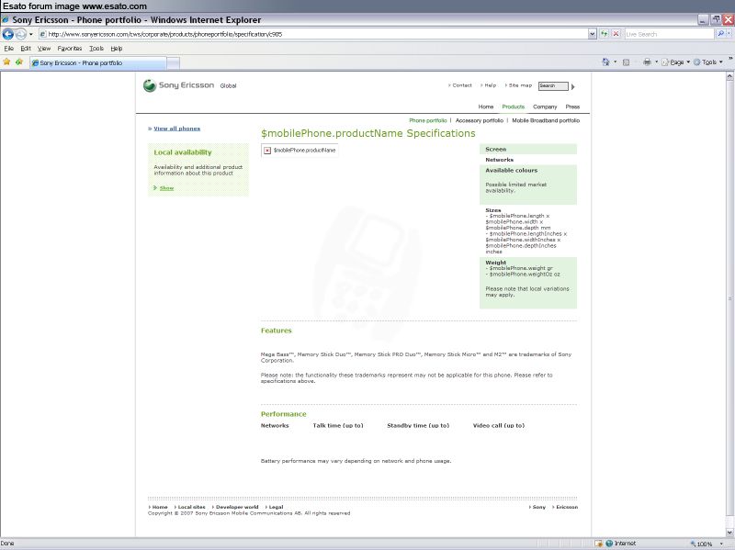Click the Feeds toolbar icon
The width and height of the screenshot is (735, 550).
(x=626, y=62)
